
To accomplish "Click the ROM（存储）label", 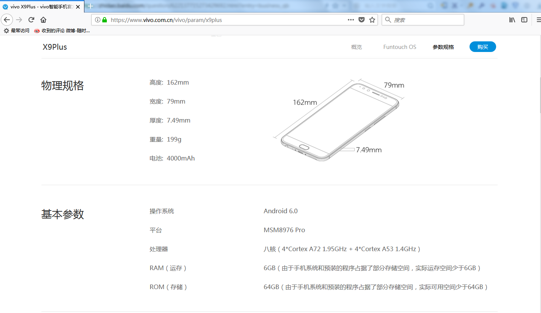I will [x=169, y=287].
